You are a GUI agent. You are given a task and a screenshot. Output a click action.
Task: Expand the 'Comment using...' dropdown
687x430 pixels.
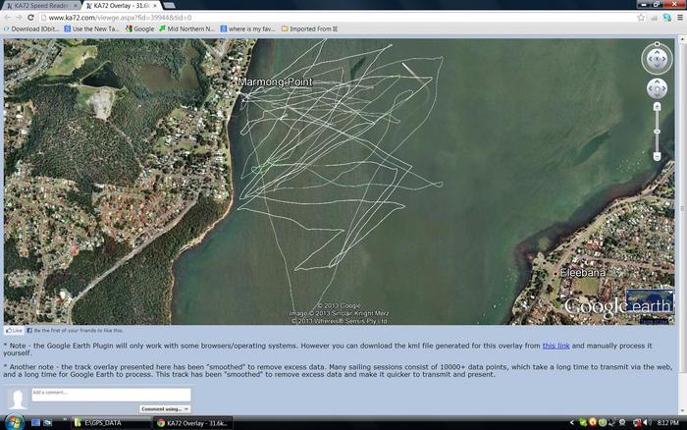click(164, 408)
